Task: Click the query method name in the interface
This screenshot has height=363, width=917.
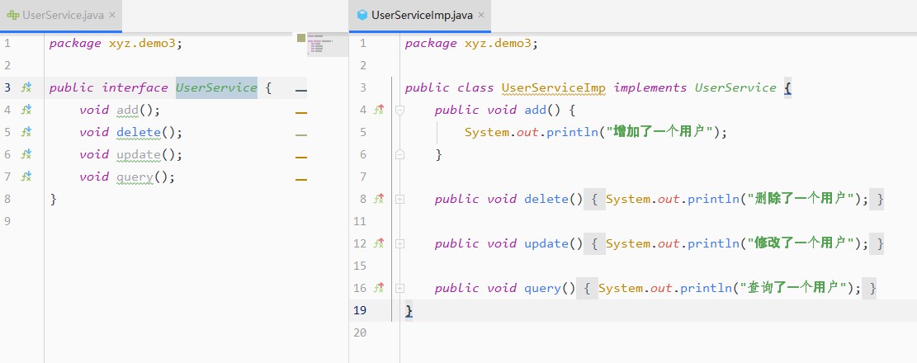Action: click(x=135, y=177)
